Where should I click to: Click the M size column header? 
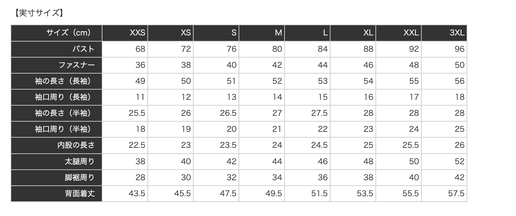tap(278, 33)
